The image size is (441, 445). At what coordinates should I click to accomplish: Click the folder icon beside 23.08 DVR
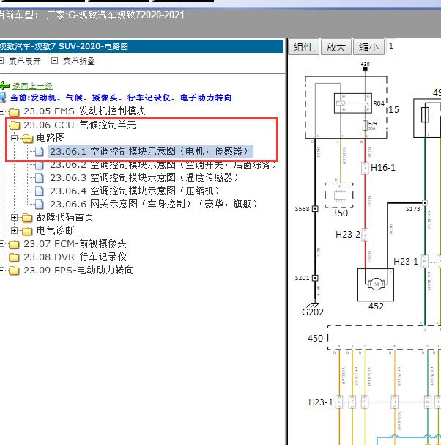pyautogui.click(x=14, y=257)
